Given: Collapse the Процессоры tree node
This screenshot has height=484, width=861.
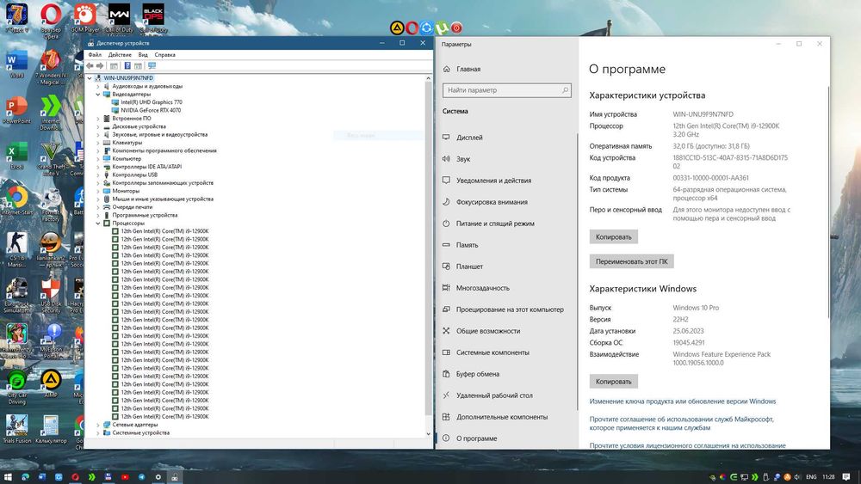Looking at the screenshot, I should 97,224.
